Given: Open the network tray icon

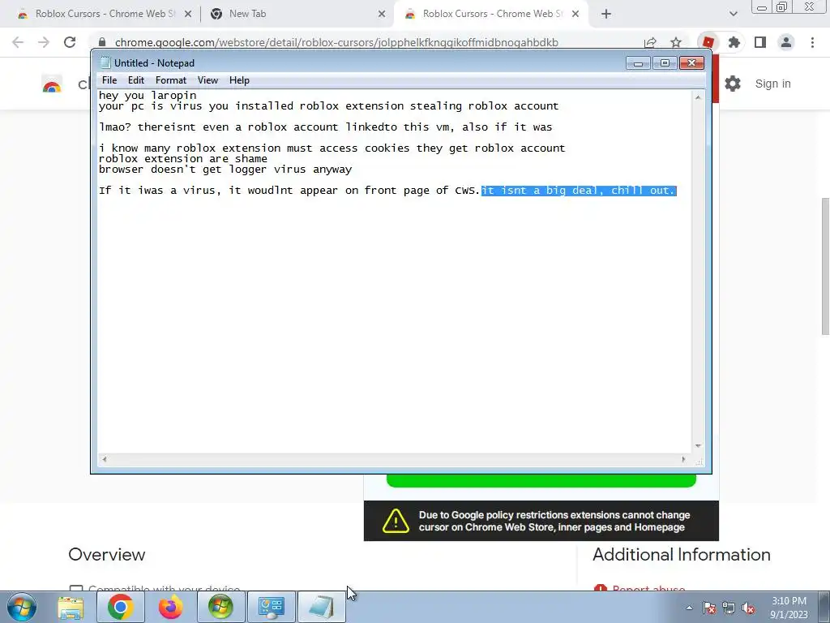Looking at the screenshot, I should click(729, 608).
